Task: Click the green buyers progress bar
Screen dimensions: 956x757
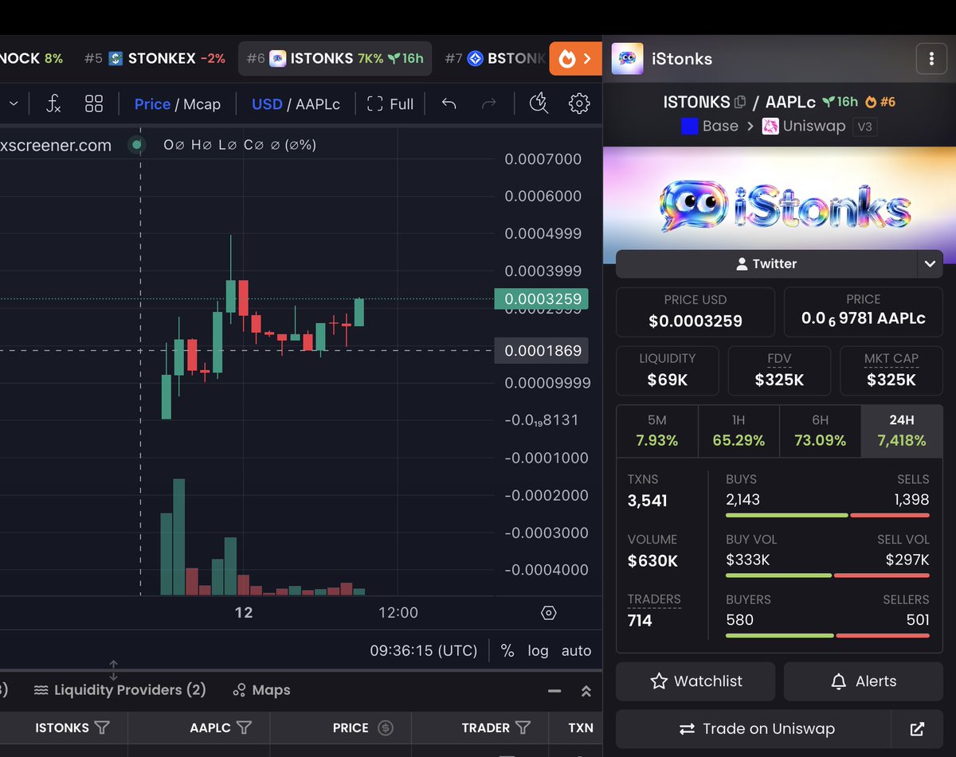Action: [780, 635]
